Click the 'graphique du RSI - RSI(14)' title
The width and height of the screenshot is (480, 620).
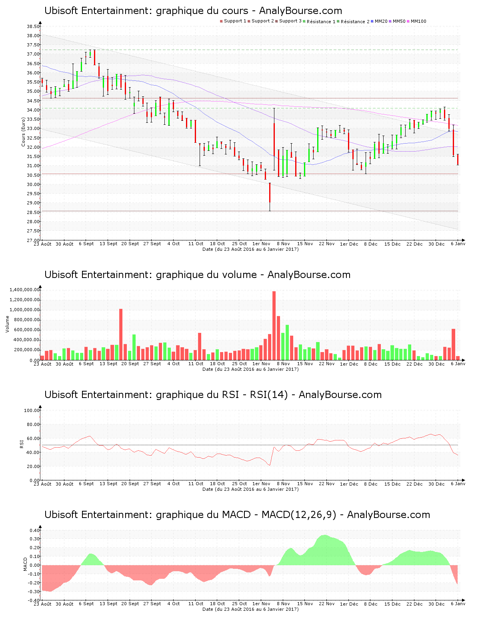(x=213, y=395)
